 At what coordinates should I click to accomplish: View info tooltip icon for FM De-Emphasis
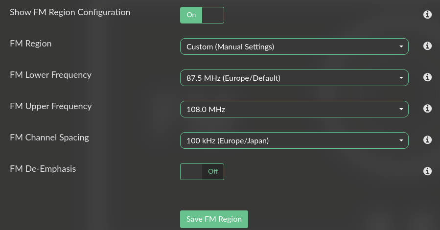click(427, 171)
